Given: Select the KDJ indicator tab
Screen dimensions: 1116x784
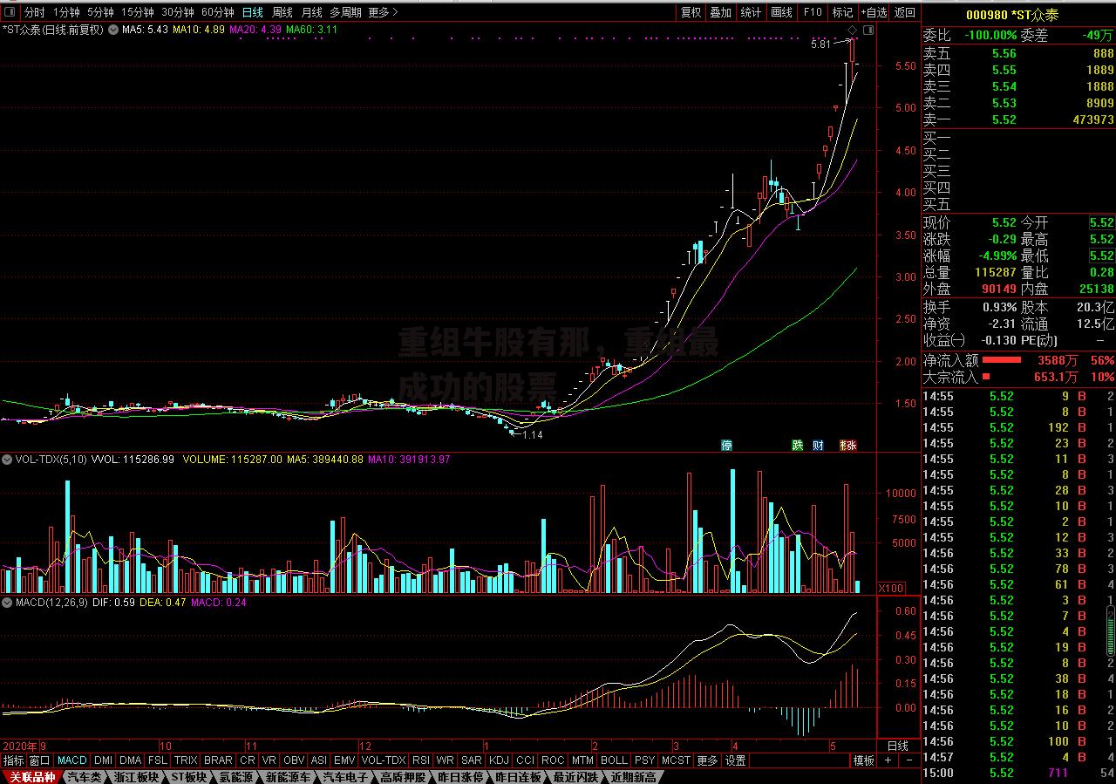Looking at the screenshot, I should [x=499, y=760].
